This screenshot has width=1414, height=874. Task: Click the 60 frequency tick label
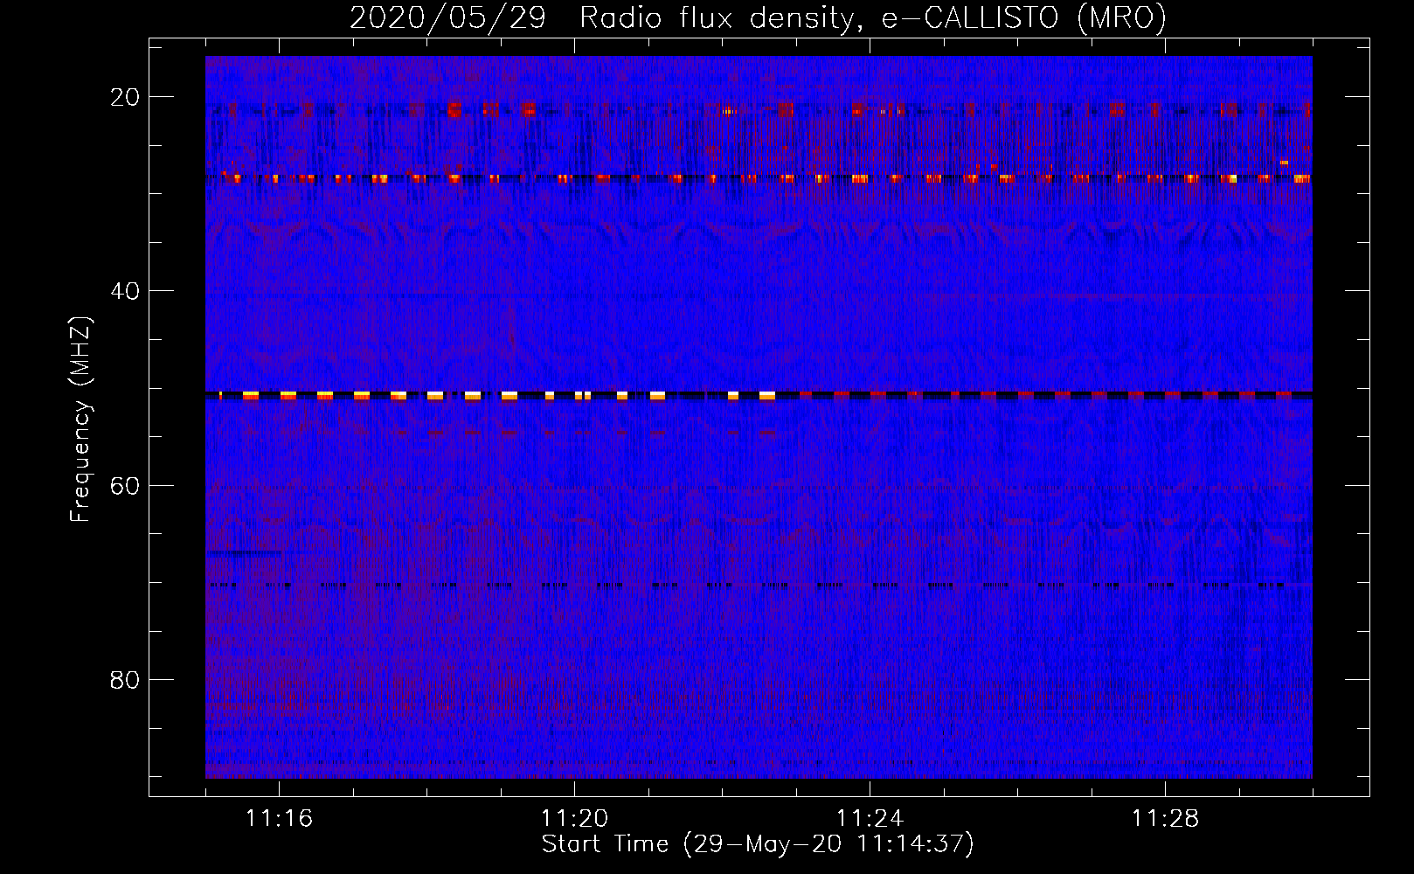(x=126, y=485)
